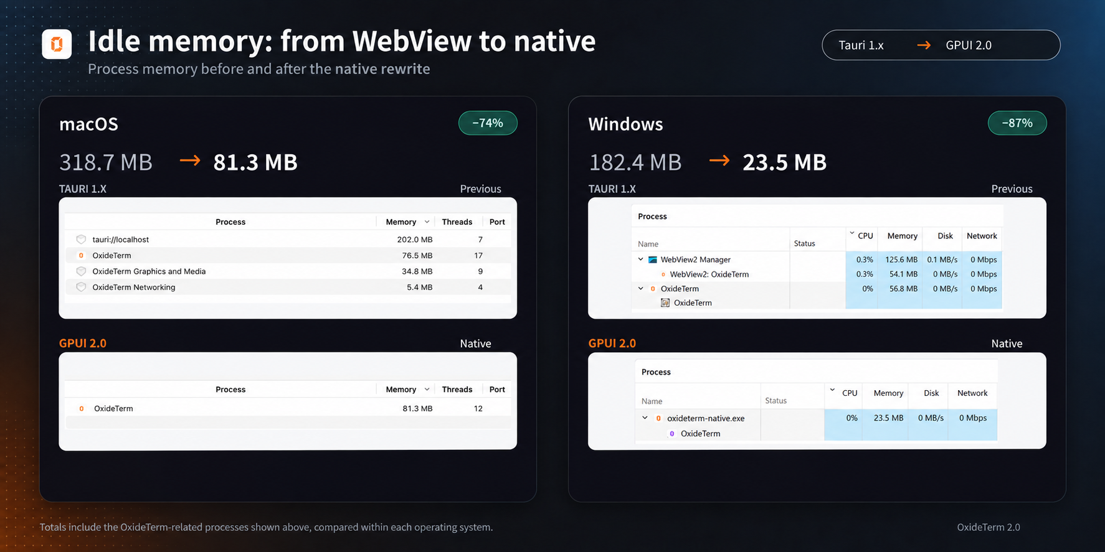Click the chevron above CPU in the Windows GPUI table

pos(832,390)
